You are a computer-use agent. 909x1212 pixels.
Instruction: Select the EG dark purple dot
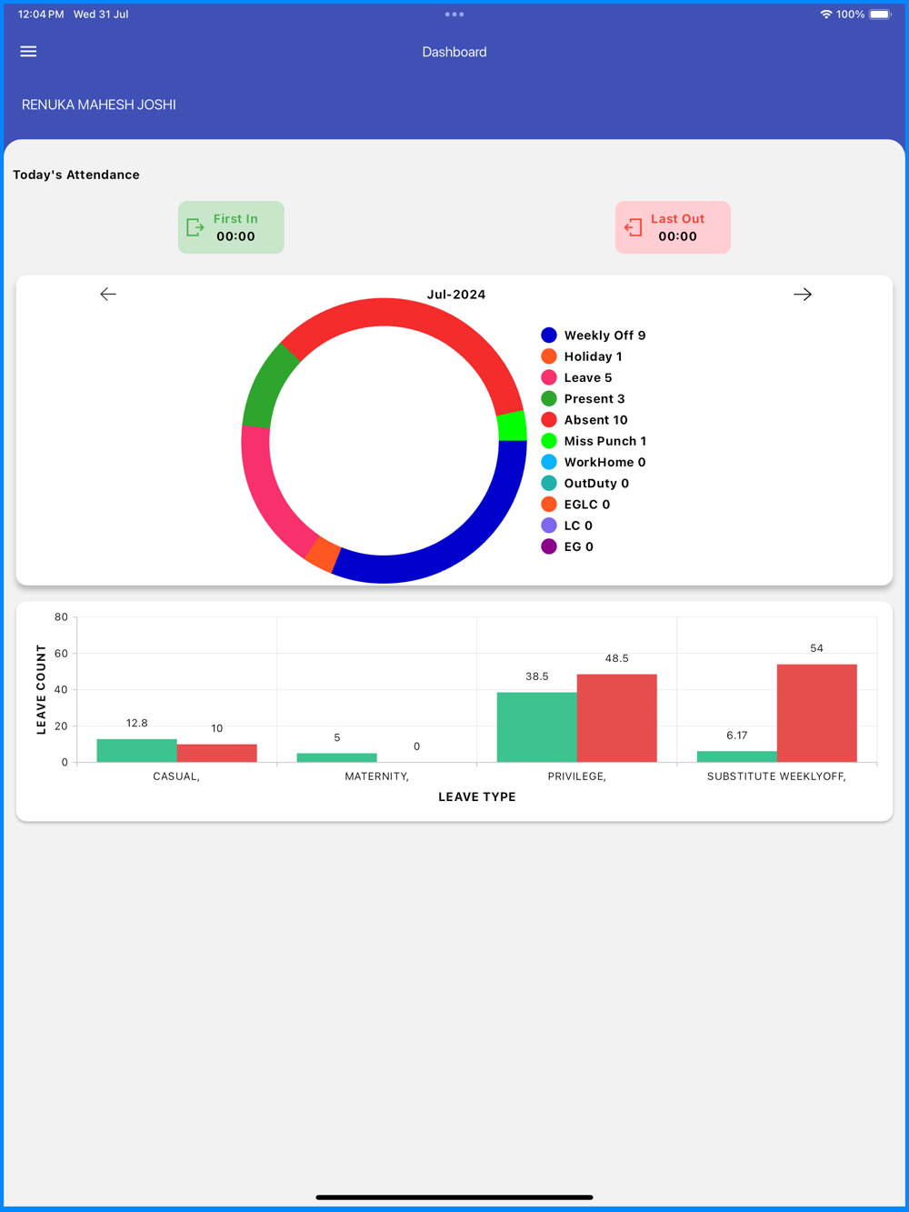coord(549,546)
